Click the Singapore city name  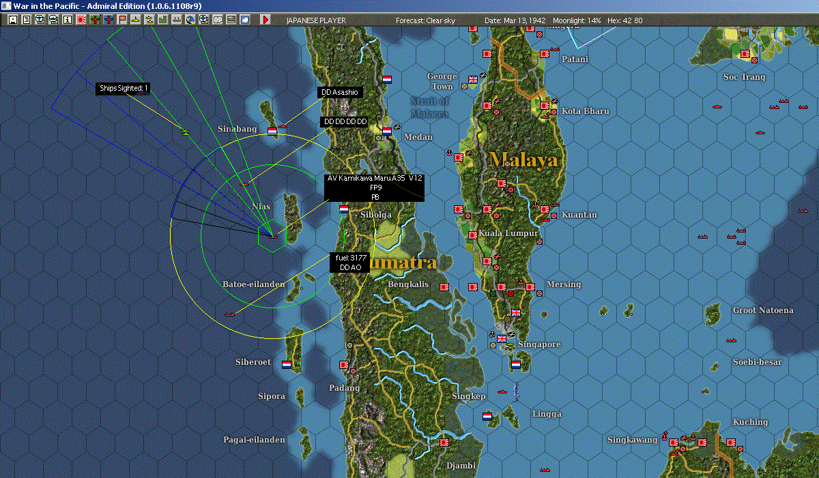pos(539,344)
